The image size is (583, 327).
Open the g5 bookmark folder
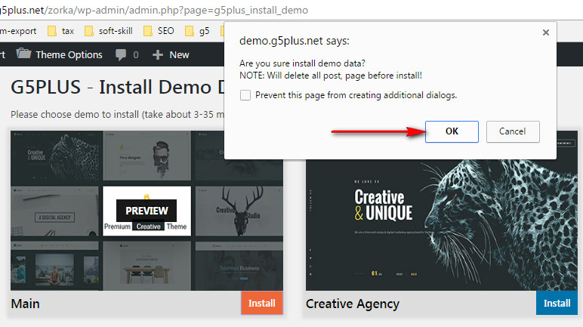[197, 31]
